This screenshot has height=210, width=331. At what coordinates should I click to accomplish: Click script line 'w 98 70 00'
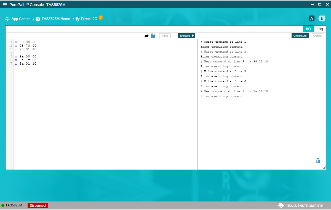26,46
